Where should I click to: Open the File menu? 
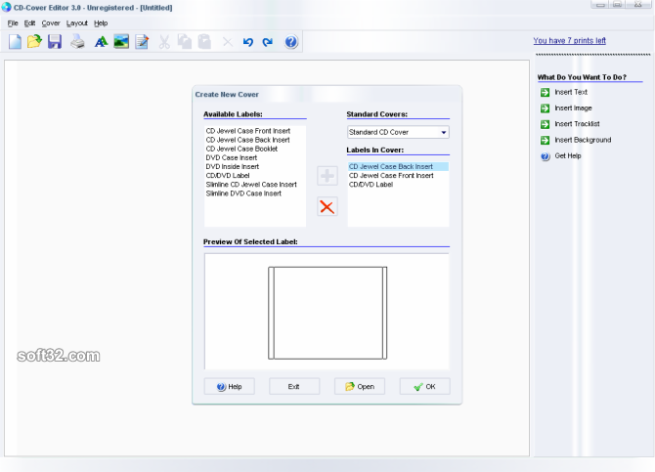pyautogui.click(x=13, y=23)
